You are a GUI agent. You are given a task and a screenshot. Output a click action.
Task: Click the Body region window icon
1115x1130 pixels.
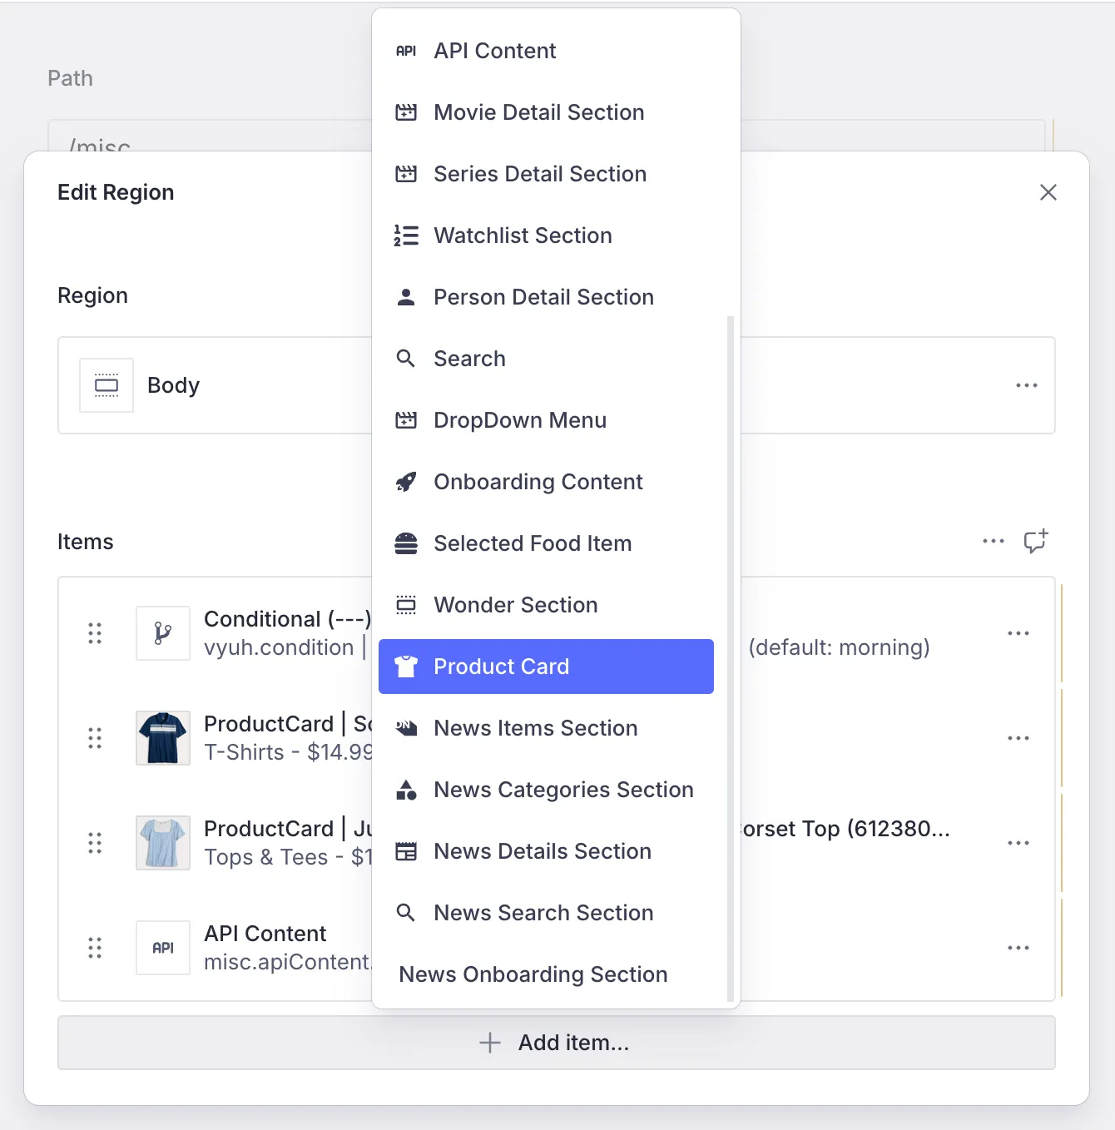[x=107, y=384]
